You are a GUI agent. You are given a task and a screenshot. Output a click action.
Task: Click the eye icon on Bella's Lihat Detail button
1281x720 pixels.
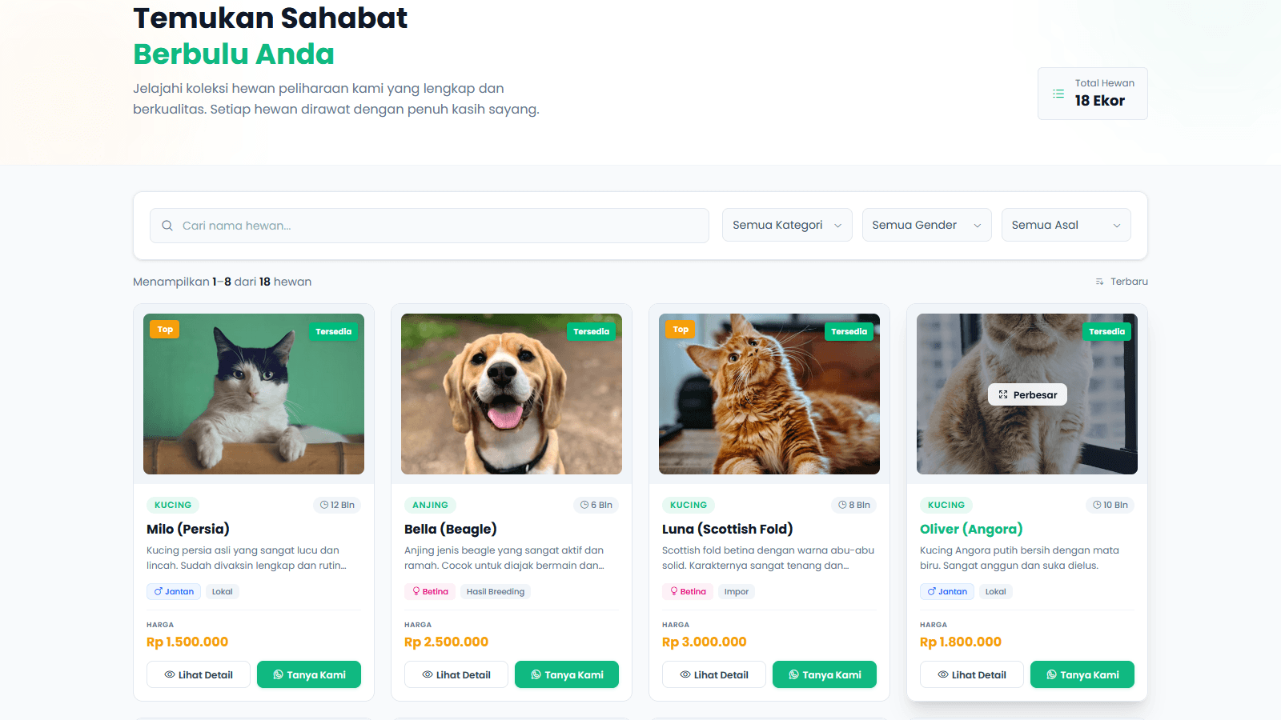pyautogui.click(x=428, y=674)
